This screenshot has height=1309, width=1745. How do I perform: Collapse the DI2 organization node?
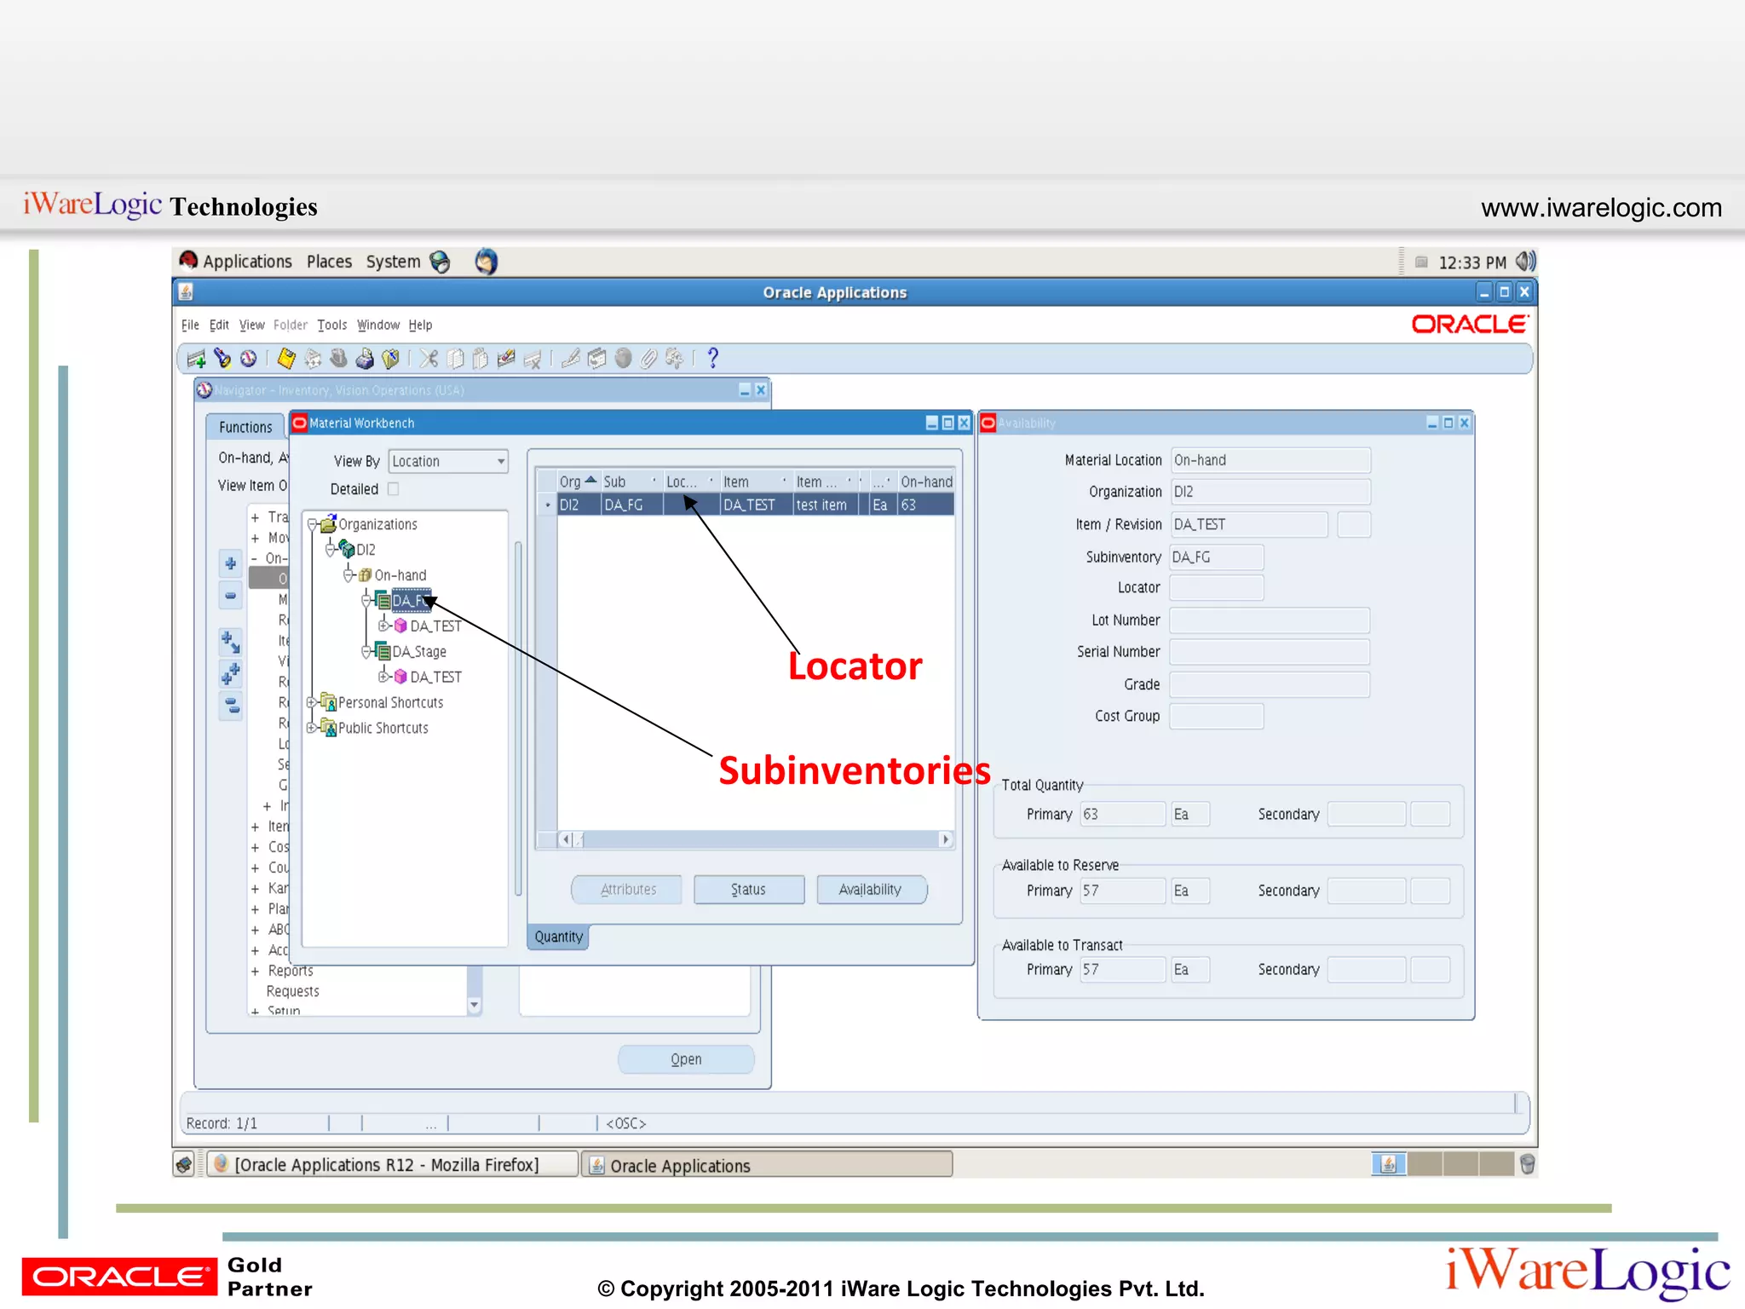(x=331, y=550)
